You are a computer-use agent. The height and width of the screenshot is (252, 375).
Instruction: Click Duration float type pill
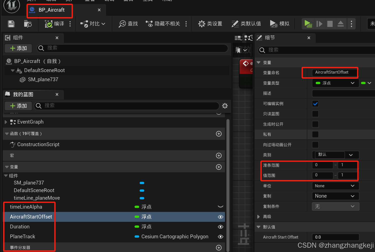pos(137,227)
